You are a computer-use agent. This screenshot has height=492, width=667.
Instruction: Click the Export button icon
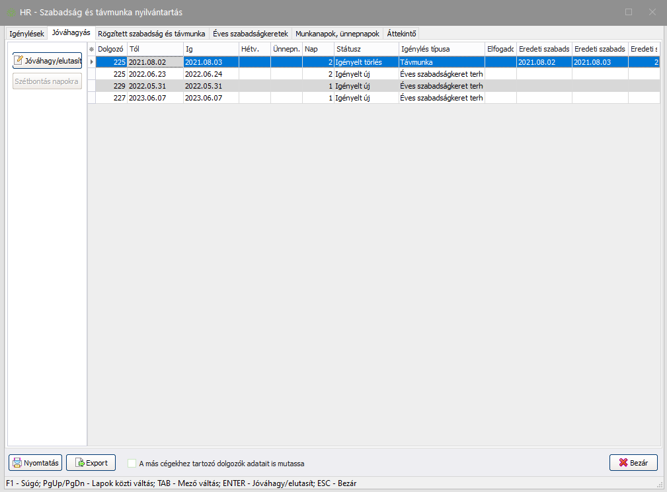78,463
